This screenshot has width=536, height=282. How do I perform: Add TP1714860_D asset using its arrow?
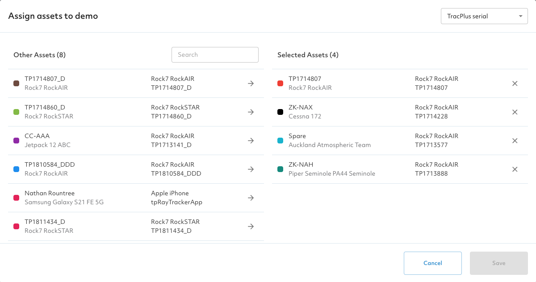(251, 112)
